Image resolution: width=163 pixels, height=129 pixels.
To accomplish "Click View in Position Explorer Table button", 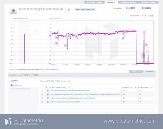I will tap(85, 9).
